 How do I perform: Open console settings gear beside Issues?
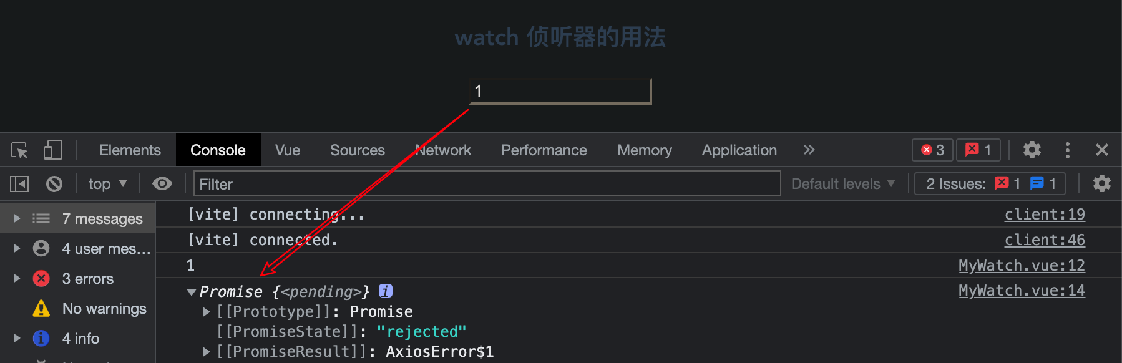coord(1102,183)
